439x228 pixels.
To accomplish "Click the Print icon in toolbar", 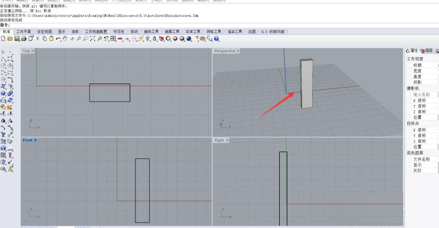I will click(24, 39).
